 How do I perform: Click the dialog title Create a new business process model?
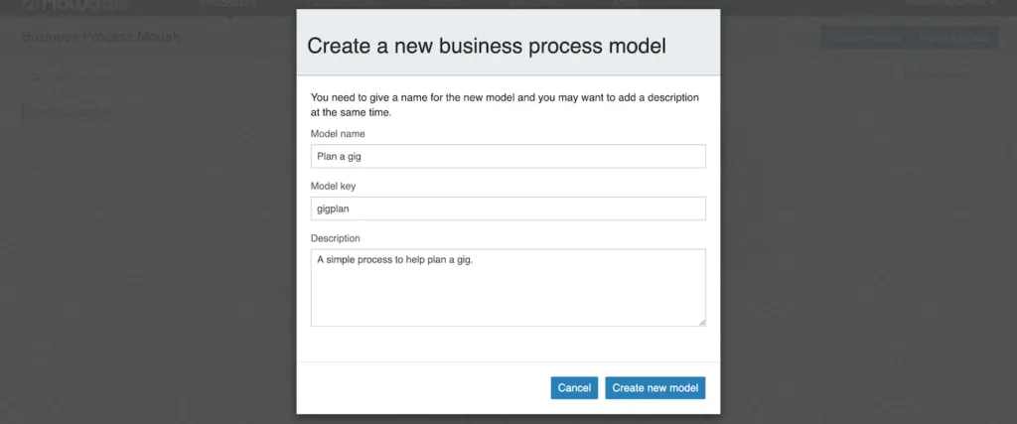coord(487,46)
